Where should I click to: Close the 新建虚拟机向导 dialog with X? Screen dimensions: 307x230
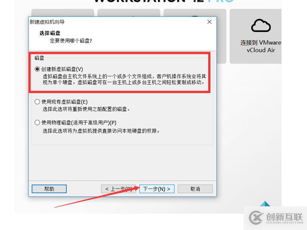pyautogui.click(x=209, y=22)
